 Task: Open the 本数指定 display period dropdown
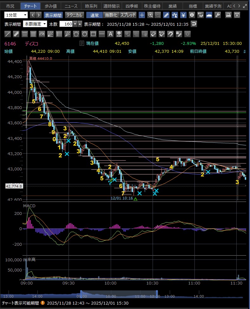[35, 24]
